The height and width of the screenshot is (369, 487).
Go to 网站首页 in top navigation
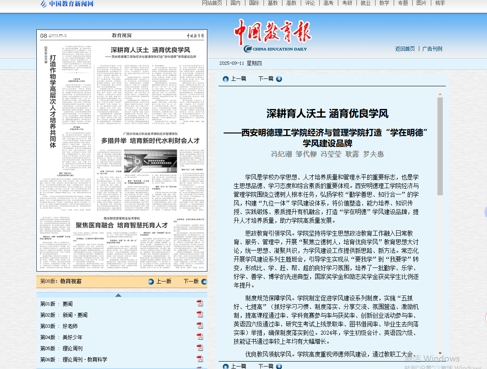pos(212,3)
